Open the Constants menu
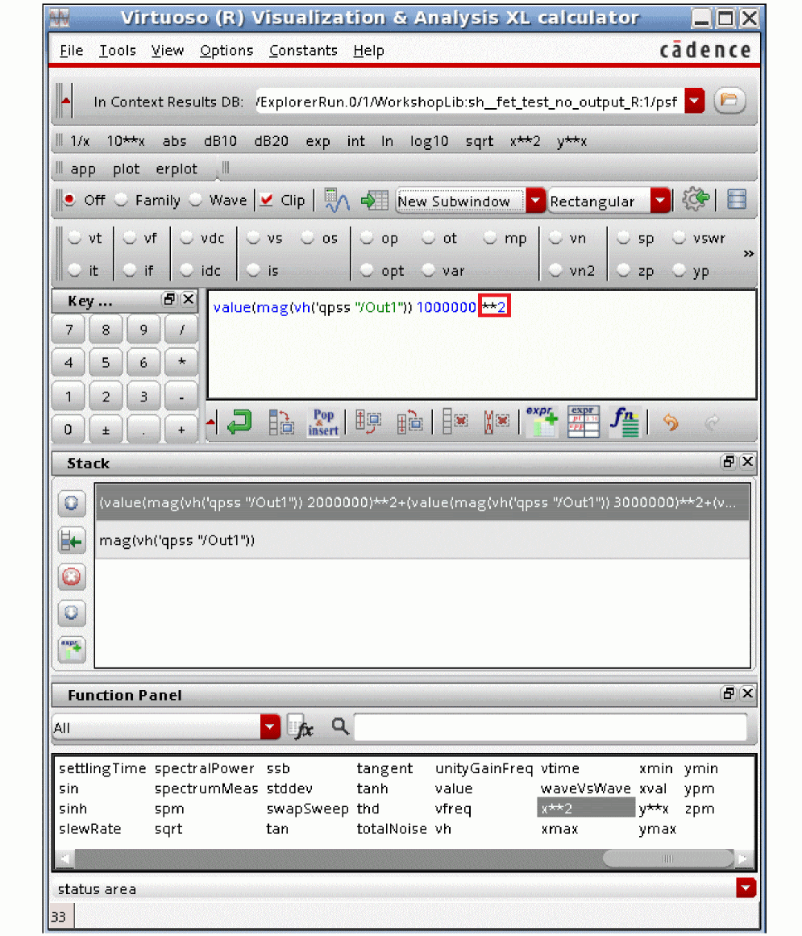The height and width of the screenshot is (936, 802). point(303,51)
